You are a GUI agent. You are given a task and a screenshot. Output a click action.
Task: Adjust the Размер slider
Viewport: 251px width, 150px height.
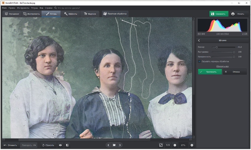[x=217, y=47]
